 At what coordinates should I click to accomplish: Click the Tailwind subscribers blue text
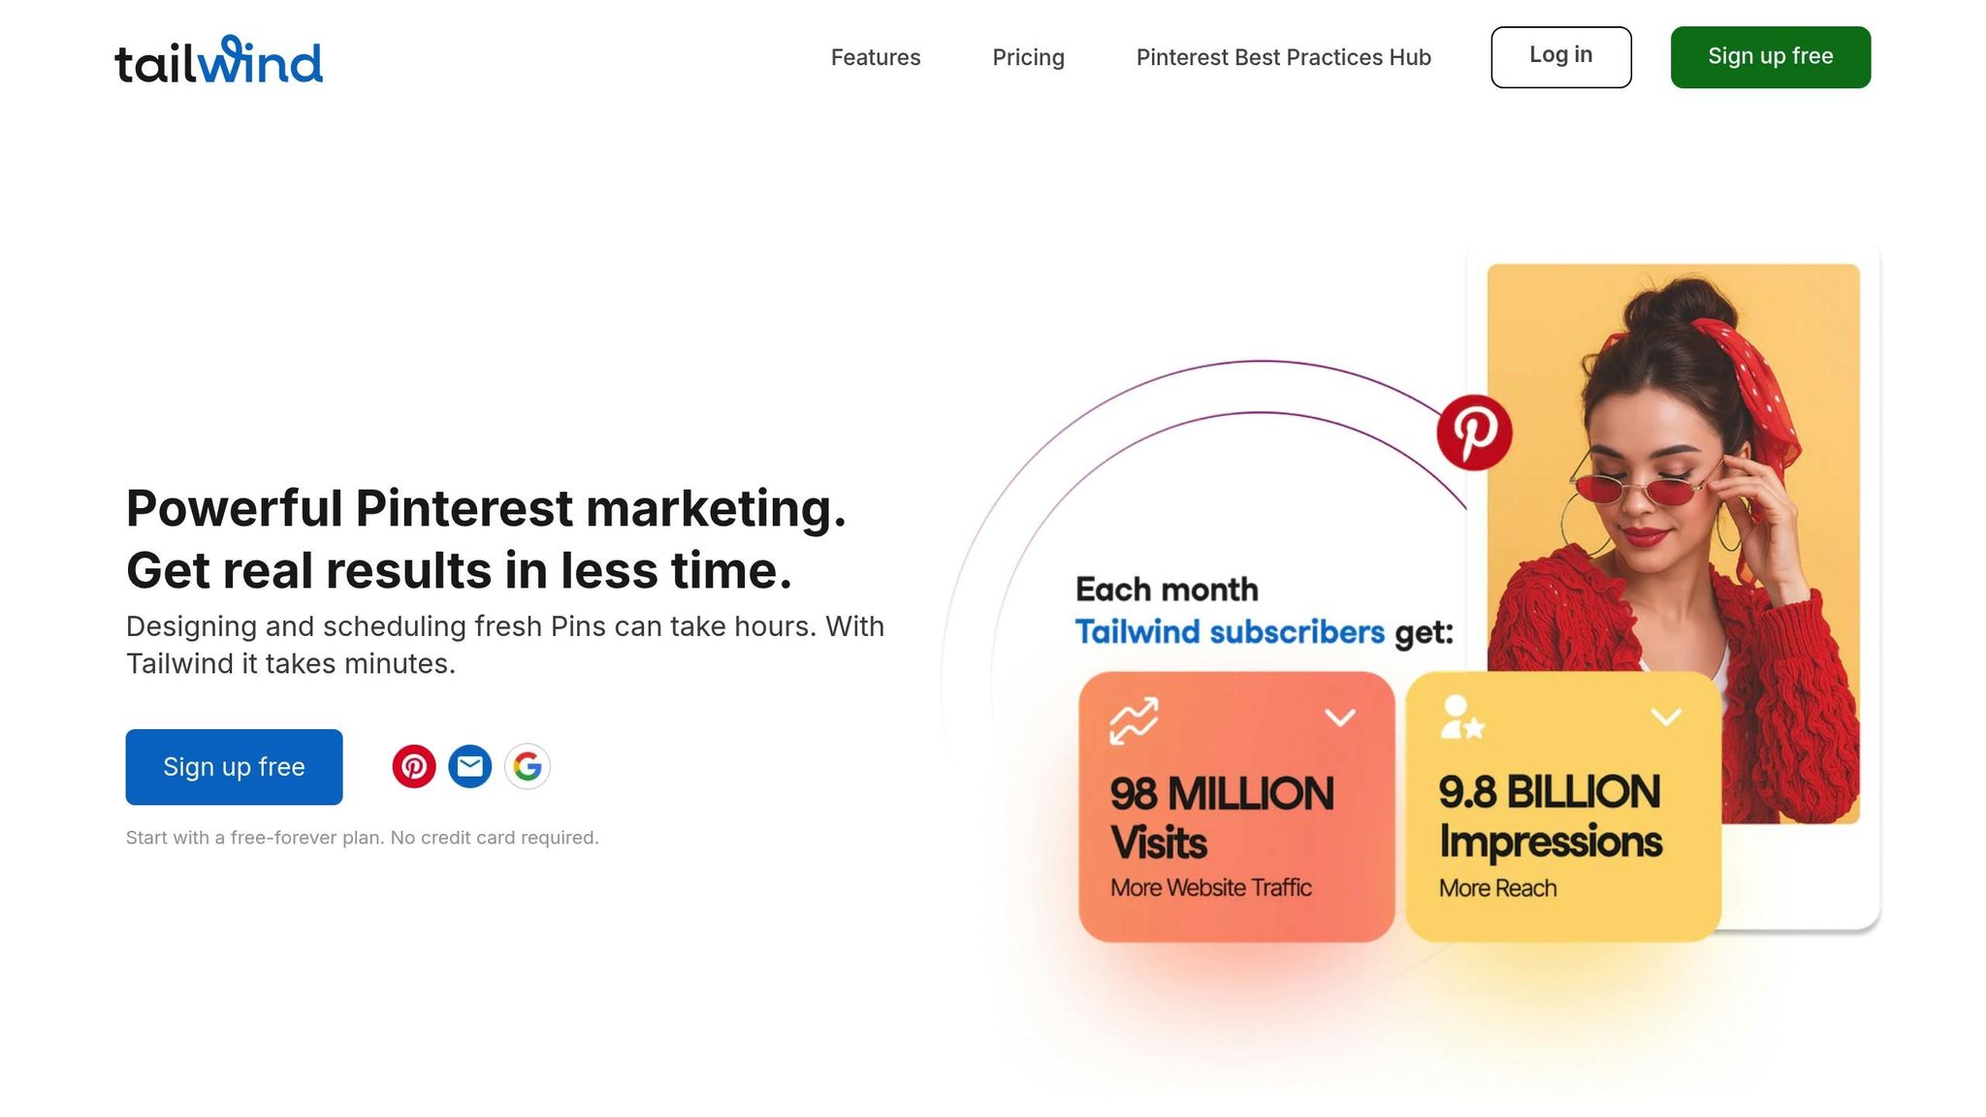(1230, 632)
